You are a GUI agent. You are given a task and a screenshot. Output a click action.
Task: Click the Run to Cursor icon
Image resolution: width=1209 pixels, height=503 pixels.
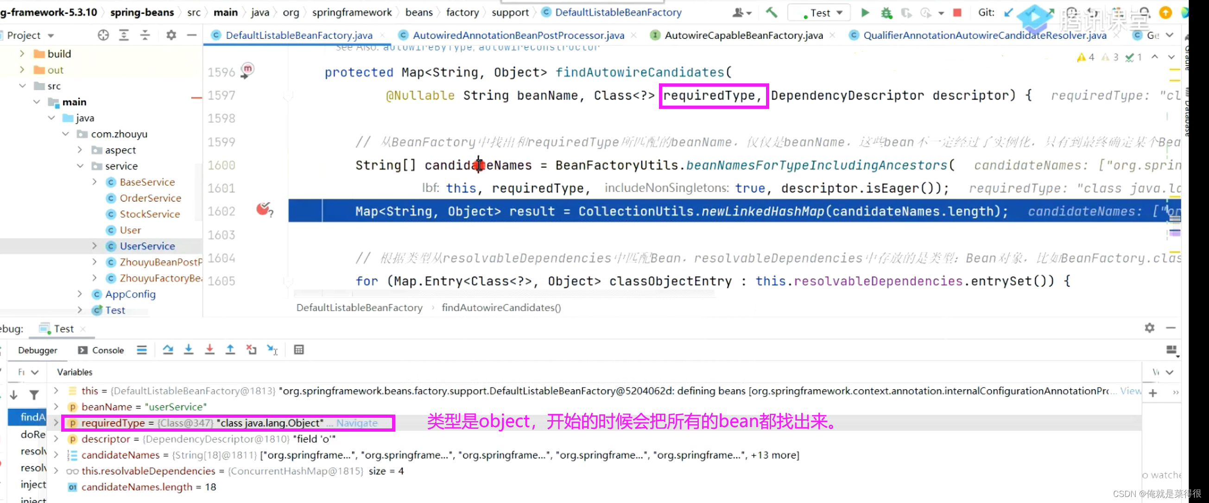pyautogui.click(x=272, y=350)
